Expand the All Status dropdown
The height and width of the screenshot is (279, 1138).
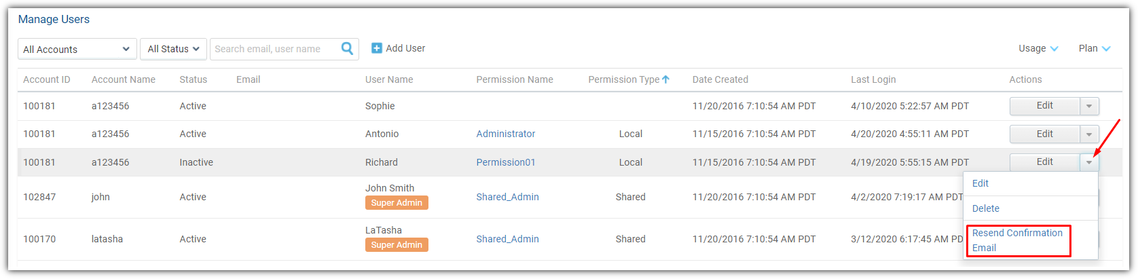click(173, 49)
